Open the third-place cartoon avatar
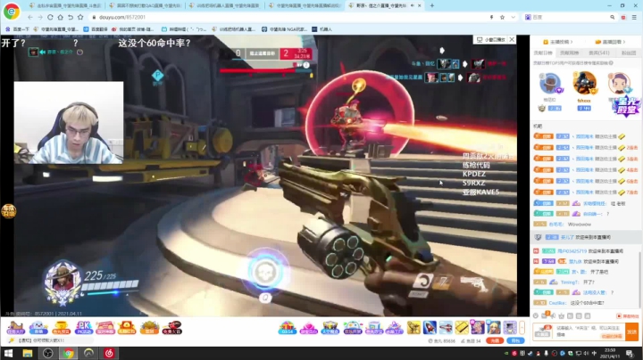 (619, 84)
